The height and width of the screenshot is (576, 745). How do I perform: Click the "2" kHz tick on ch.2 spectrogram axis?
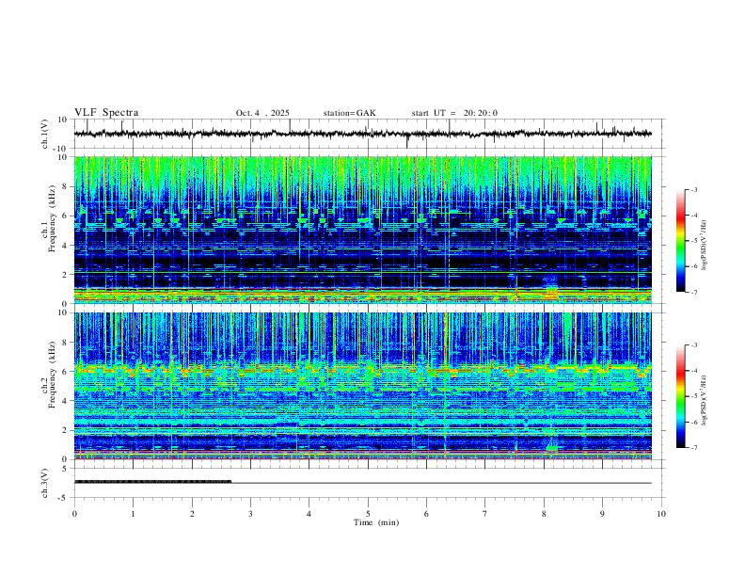click(x=67, y=430)
